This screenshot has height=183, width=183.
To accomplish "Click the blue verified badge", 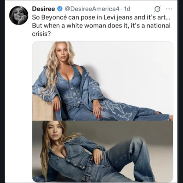I will 60,9.
